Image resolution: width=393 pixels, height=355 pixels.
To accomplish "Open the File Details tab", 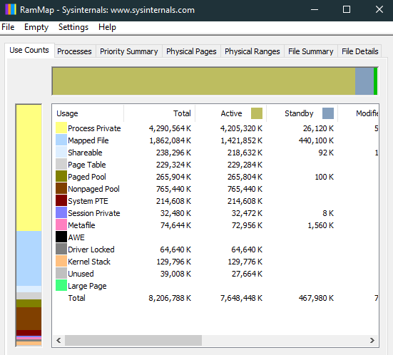I will (x=360, y=51).
